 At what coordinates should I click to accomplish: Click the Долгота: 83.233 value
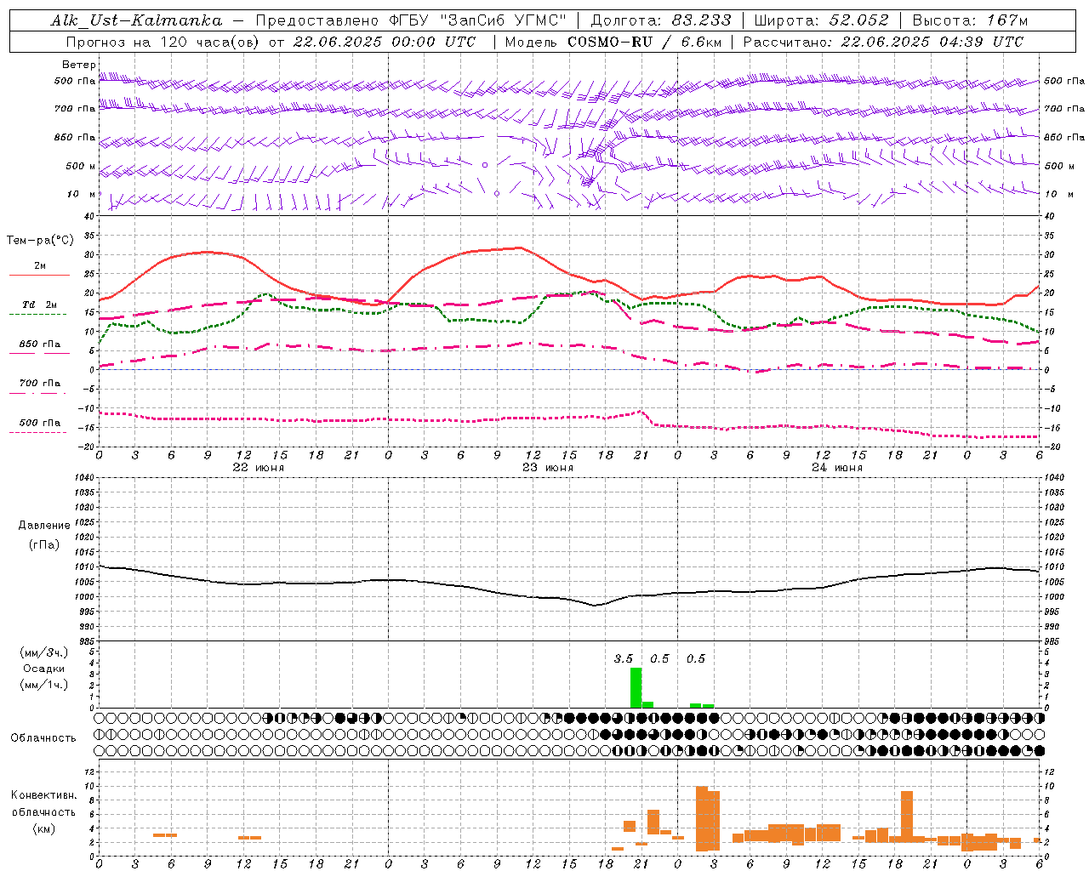661,20
